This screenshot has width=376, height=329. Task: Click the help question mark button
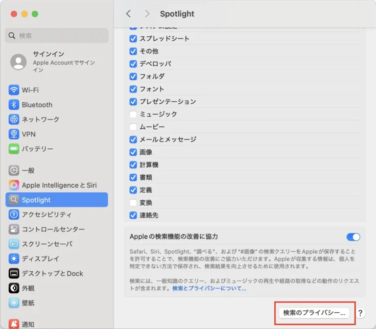pos(360,313)
